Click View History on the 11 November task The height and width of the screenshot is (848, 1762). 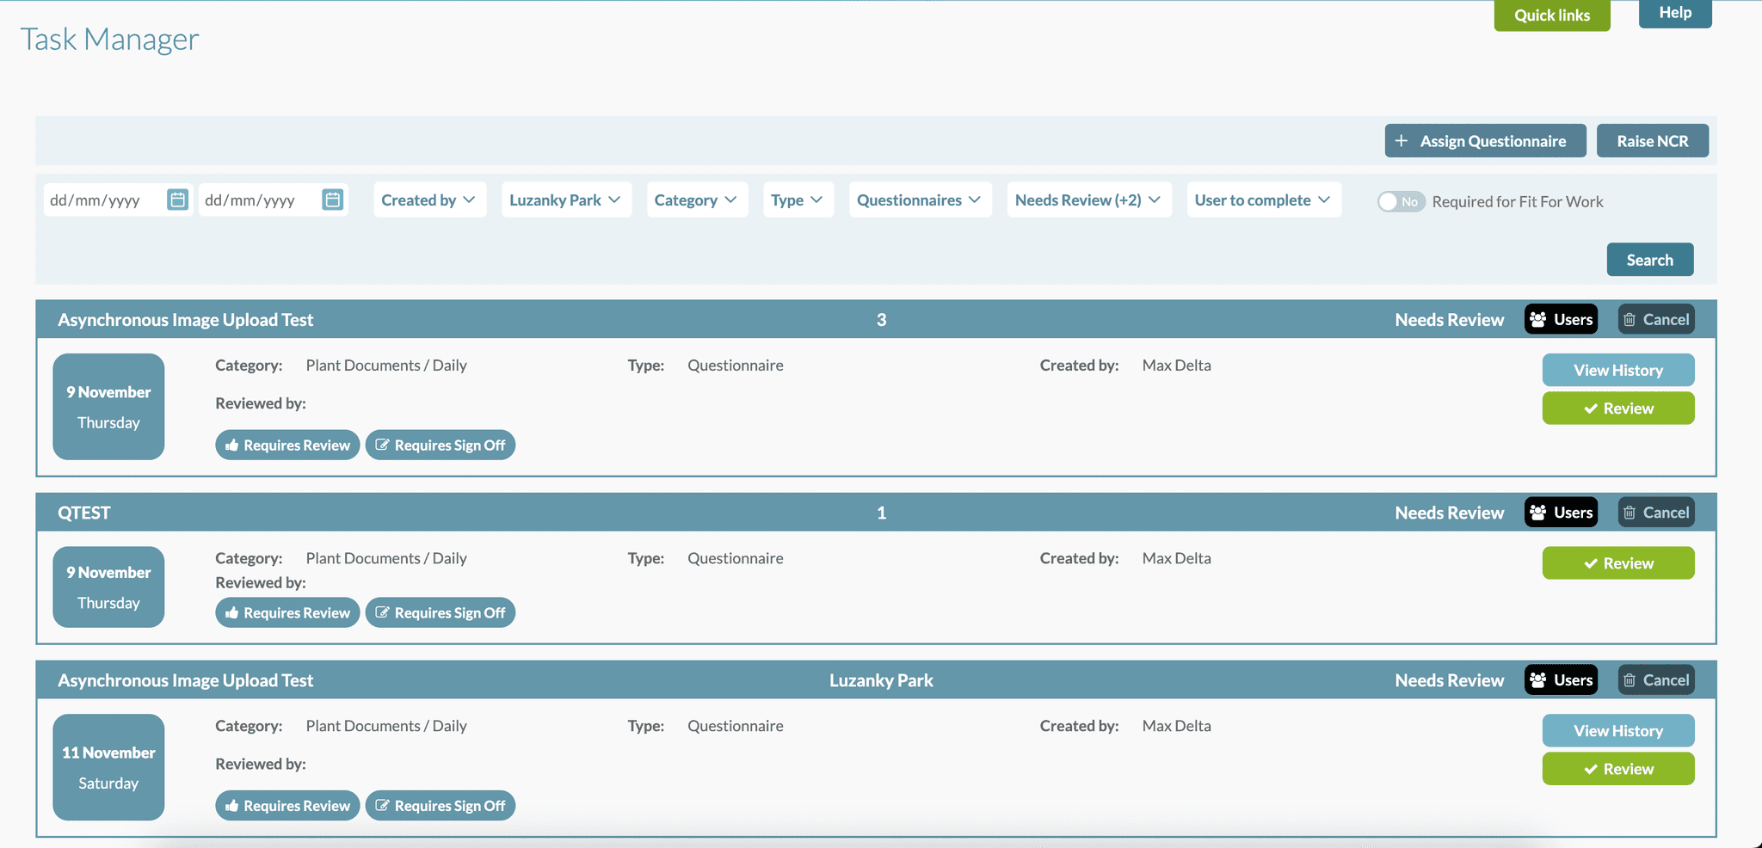click(1617, 730)
